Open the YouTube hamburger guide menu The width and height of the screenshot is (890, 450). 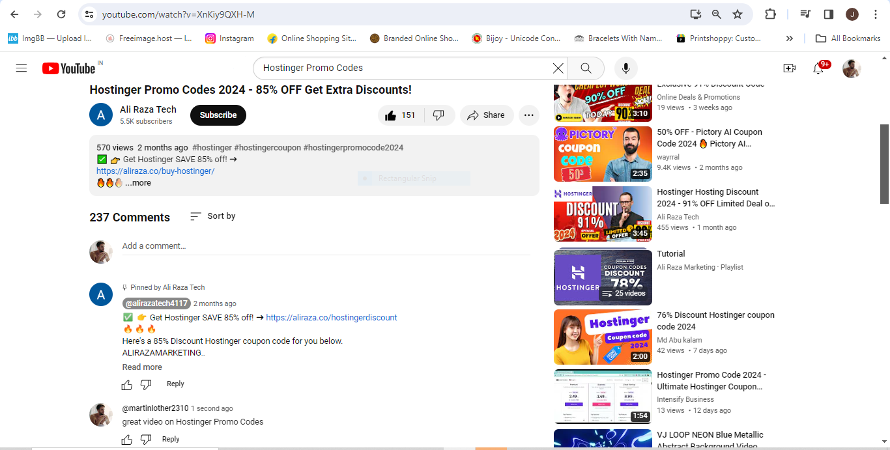tap(22, 68)
